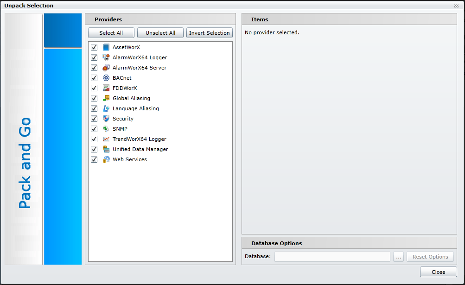Click the AlarmWorX64 Server icon

[106, 68]
